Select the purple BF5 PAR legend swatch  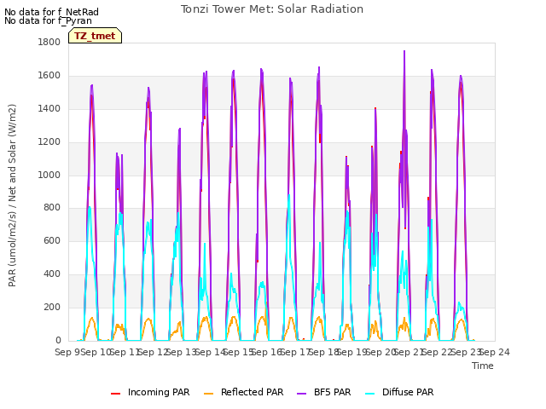(x=301, y=394)
